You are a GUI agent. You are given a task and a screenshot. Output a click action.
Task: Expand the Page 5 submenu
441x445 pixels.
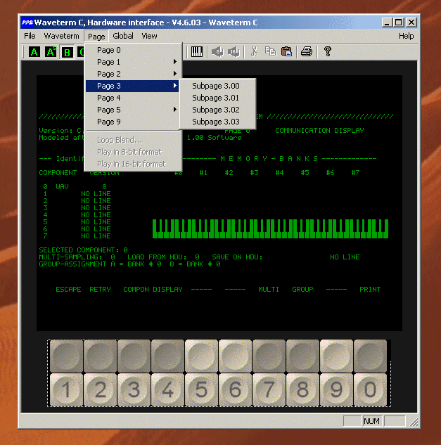[x=132, y=110]
